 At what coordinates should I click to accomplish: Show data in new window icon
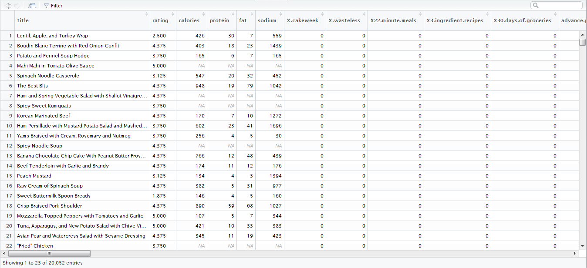pos(31,6)
